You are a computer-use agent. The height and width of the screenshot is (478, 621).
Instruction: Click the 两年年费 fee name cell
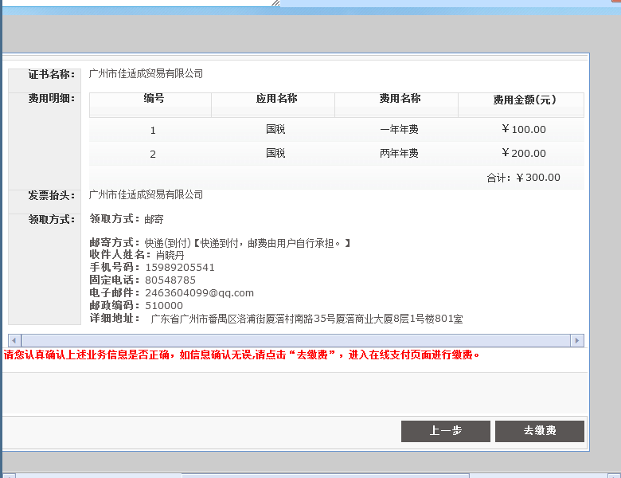pyautogui.click(x=399, y=153)
